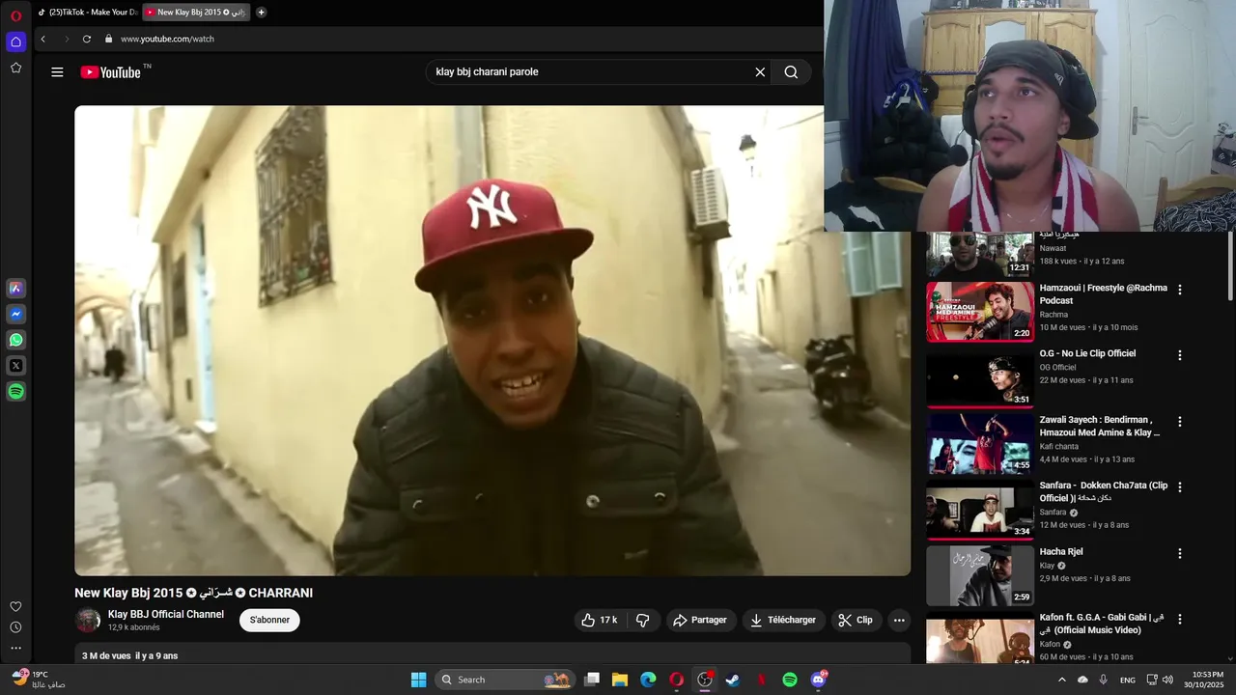Open Discord from taskbar

click(819, 680)
